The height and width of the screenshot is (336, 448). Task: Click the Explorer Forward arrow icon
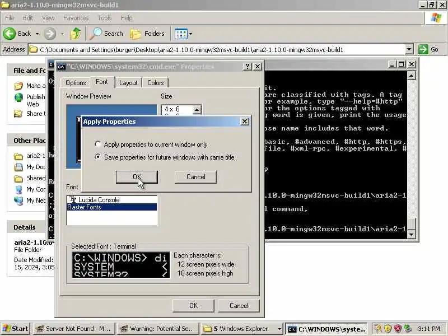tap(50, 34)
